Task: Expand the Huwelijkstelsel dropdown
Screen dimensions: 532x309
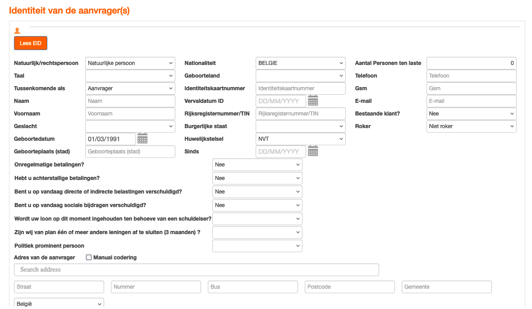Action: (x=300, y=139)
